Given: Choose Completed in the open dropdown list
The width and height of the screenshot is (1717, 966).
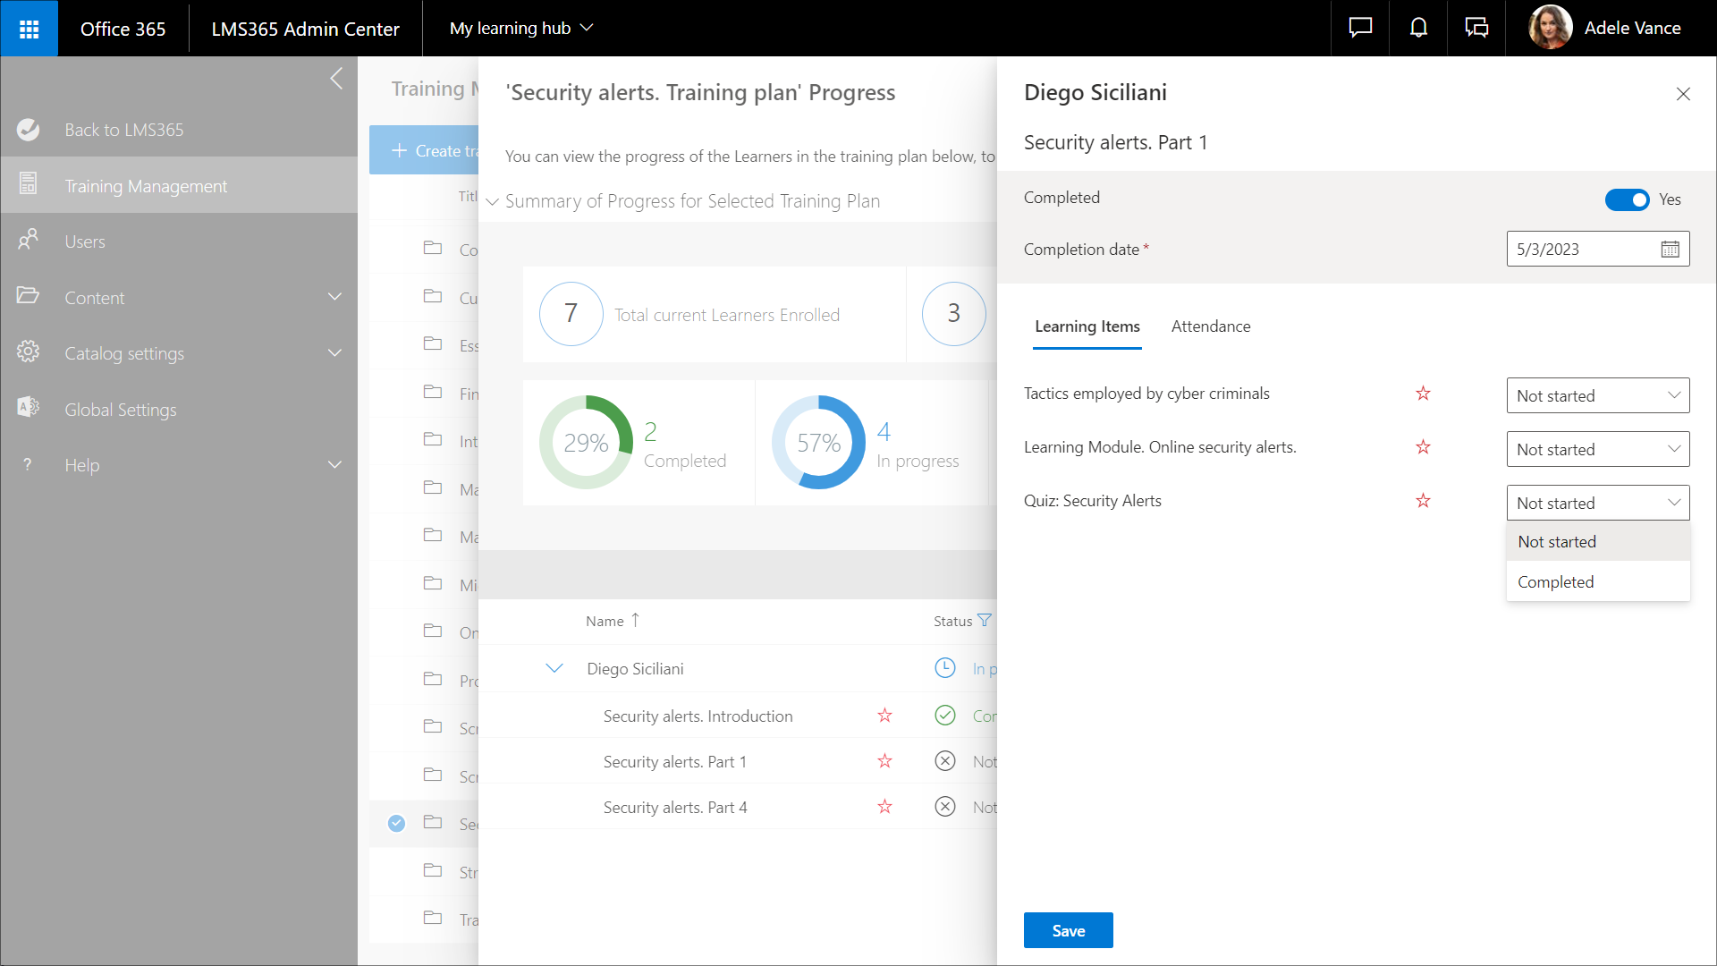Looking at the screenshot, I should pyautogui.click(x=1556, y=582).
